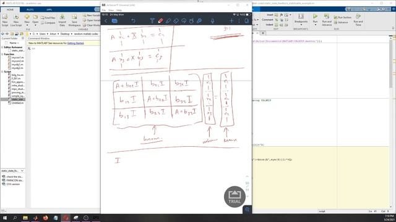This screenshot has height=222, width=396.
Task: Add new editor tab with plus
Action: click(x=263, y=33)
